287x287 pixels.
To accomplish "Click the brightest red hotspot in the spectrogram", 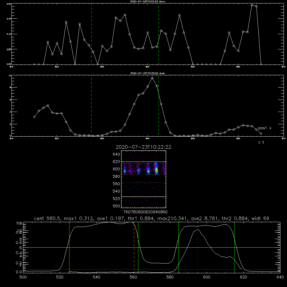I will coord(156,170).
